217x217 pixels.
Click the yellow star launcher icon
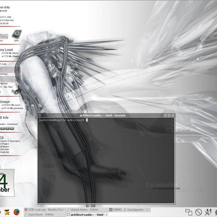click(7, 212)
